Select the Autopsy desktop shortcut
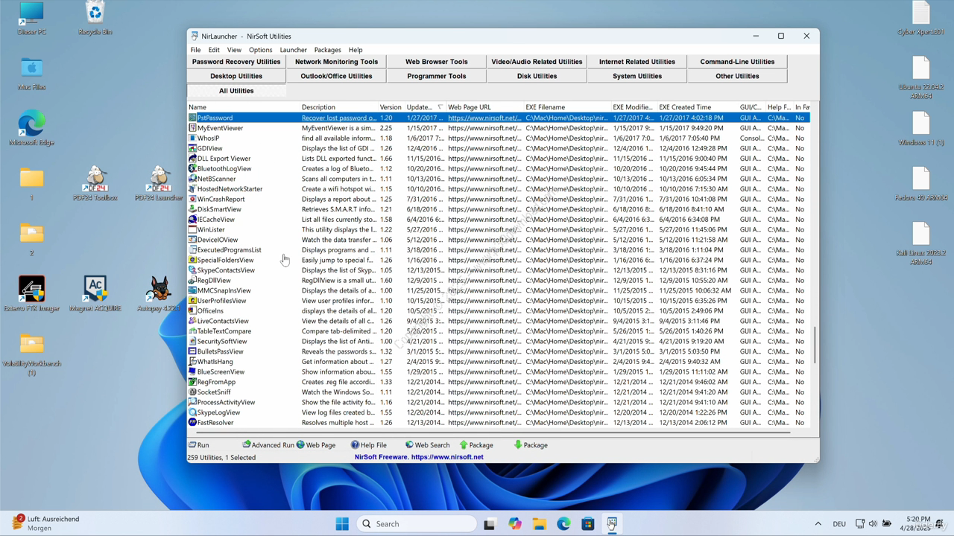The width and height of the screenshot is (954, 536). click(159, 293)
